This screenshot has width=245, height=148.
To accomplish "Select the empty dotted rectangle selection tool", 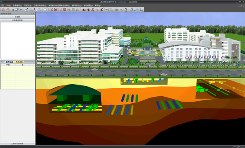I will click(x=60, y=10).
